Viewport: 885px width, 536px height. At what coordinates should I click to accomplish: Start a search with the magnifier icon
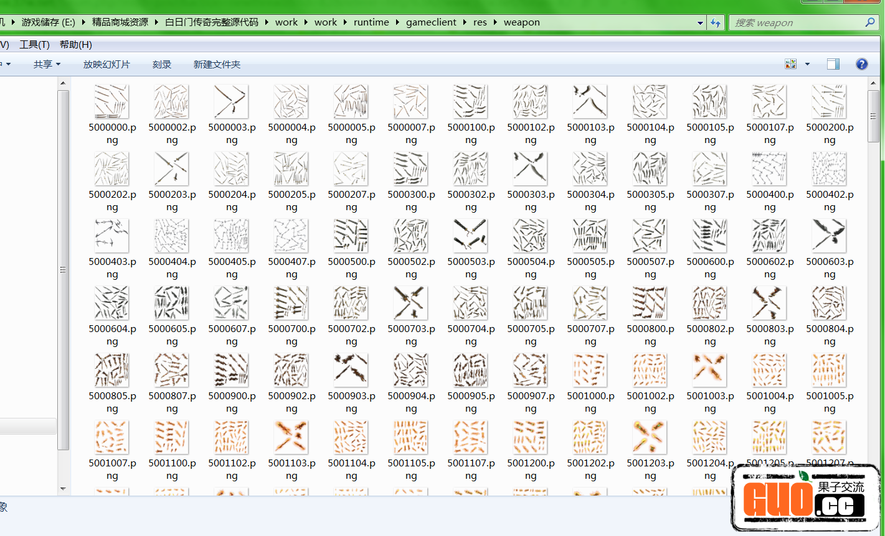tap(871, 22)
